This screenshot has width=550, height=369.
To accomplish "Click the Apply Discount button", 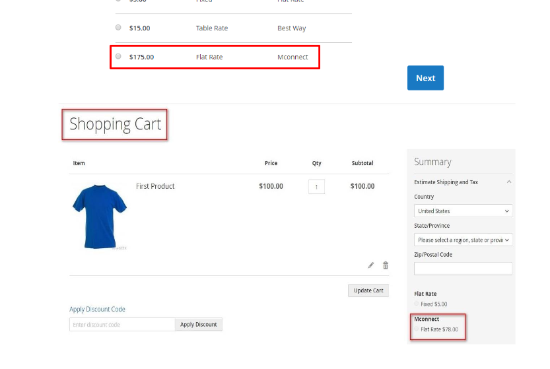I will (x=199, y=325).
